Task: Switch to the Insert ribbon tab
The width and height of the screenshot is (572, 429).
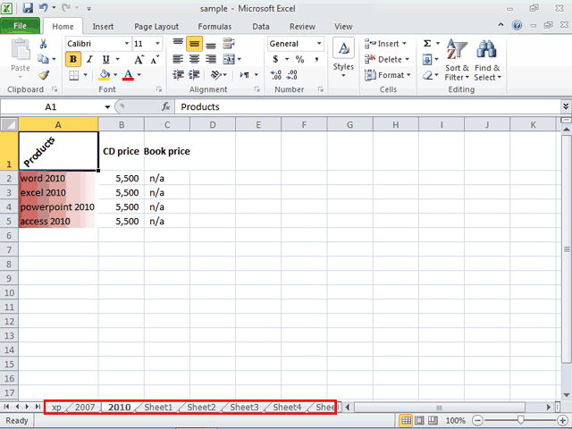Action: pos(103,27)
